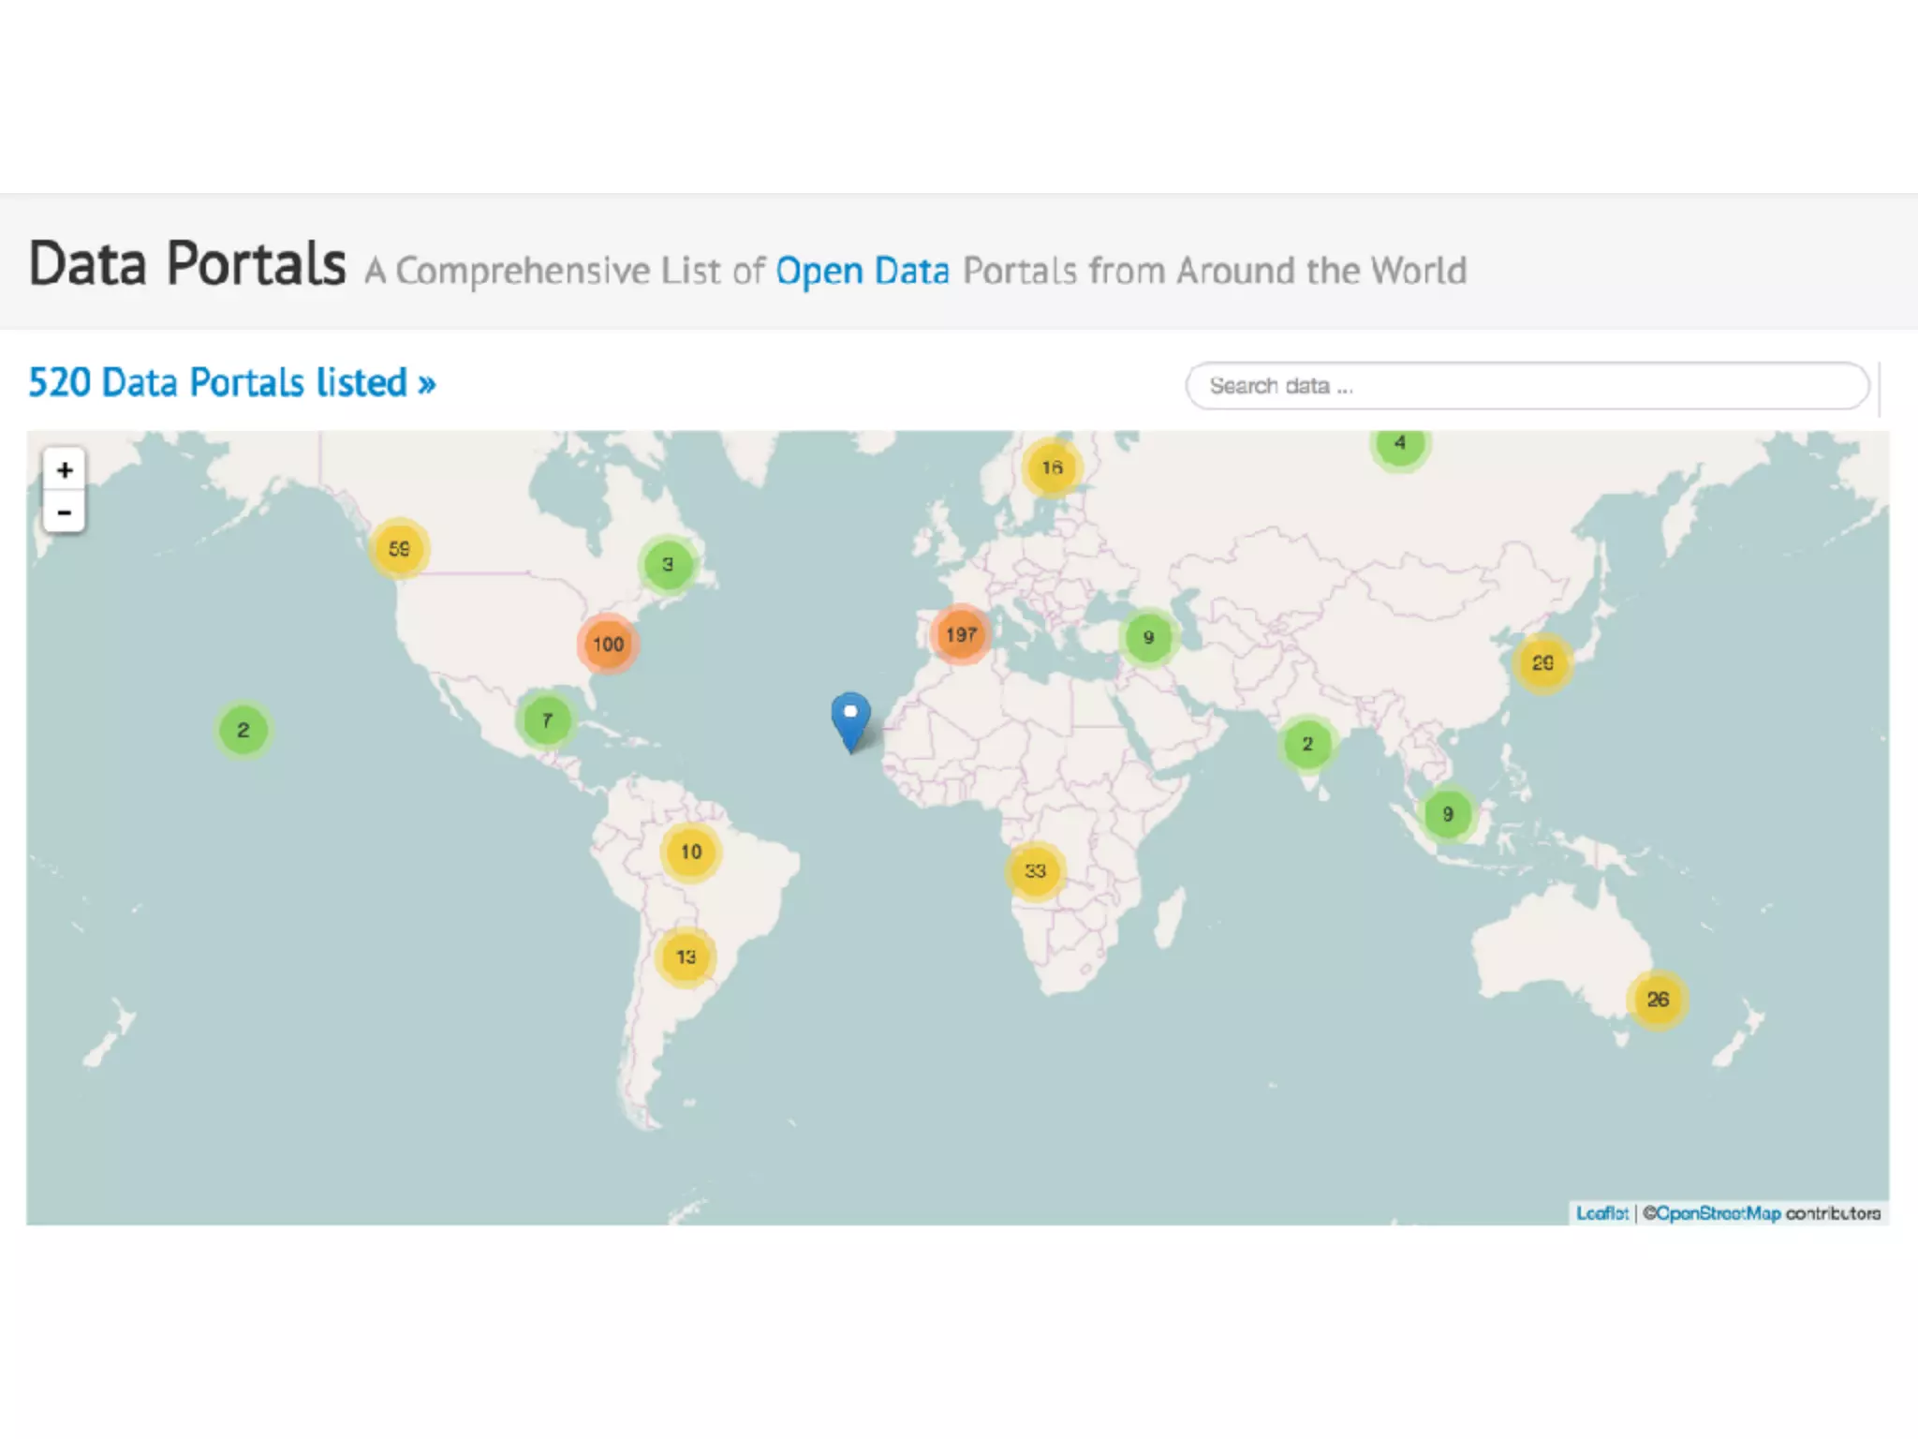
Task: Expand the 59 cluster on west coast
Action: click(399, 549)
